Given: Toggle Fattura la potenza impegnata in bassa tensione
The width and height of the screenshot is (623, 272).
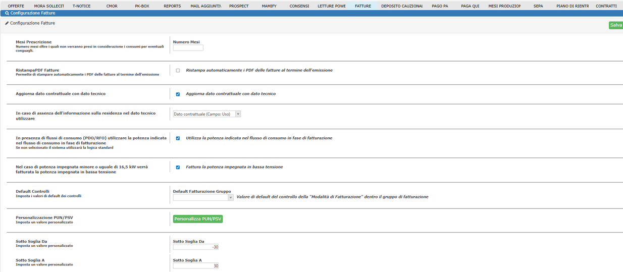Looking at the screenshot, I should [x=178, y=168].
